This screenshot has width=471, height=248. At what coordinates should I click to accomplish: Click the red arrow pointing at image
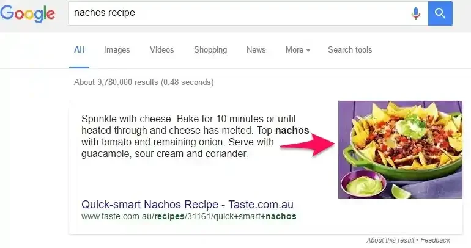(x=308, y=145)
